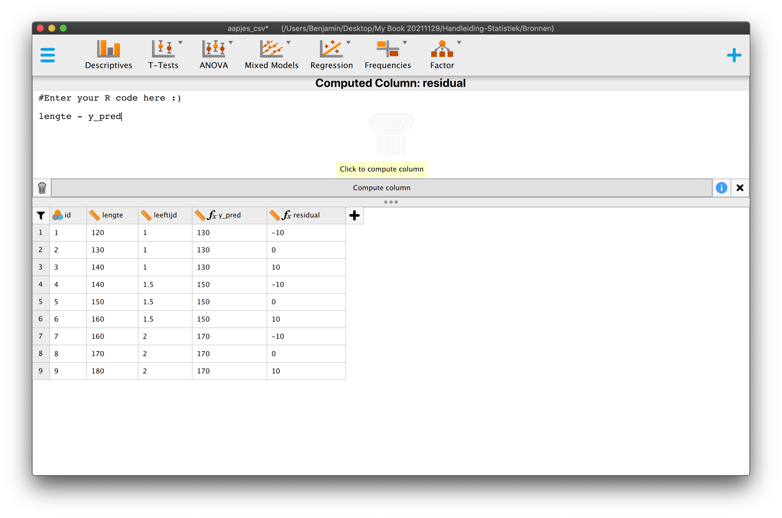Open the Regression module menu
Screen dimensions: 782x518
click(x=331, y=55)
